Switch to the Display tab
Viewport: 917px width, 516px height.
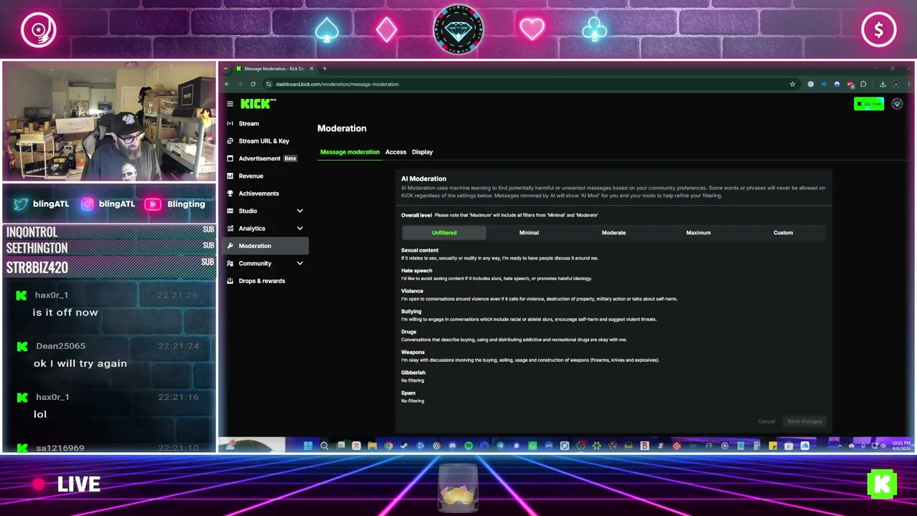[423, 152]
